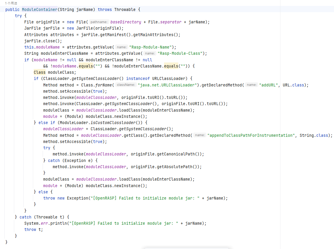The height and width of the screenshot is (249, 334).
Task: Click the 'Throwable' type in throws clause
Action: (125, 9)
